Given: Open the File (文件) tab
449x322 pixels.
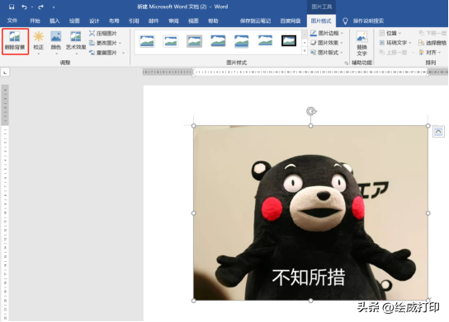Looking at the screenshot, I should point(12,21).
